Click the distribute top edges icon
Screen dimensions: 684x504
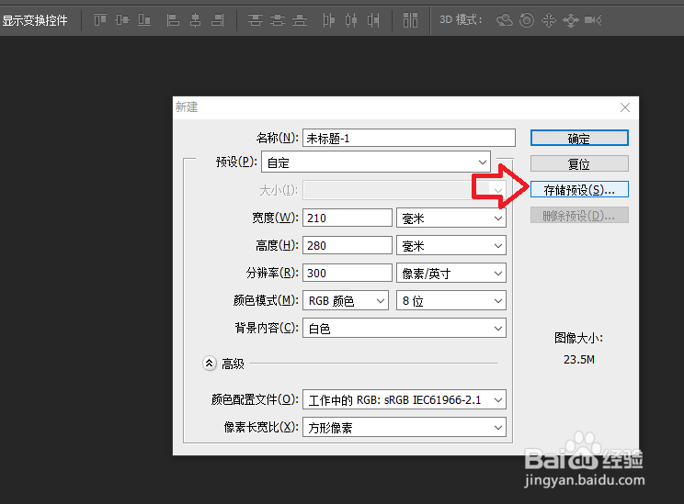pyautogui.click(x=256, y=20)
